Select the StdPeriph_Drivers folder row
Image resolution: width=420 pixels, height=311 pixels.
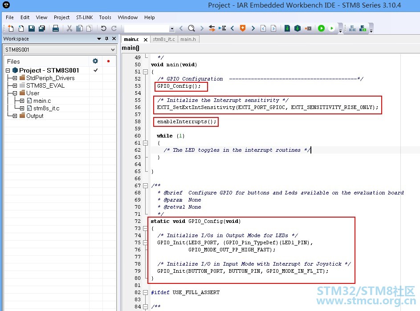pyautogui.click(x=50, y=78)
